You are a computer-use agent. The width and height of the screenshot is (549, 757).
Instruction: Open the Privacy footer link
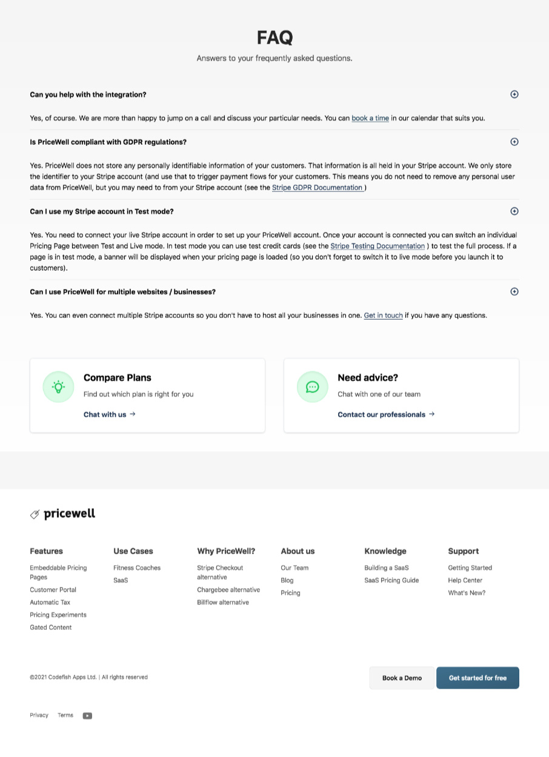point(39,715)
